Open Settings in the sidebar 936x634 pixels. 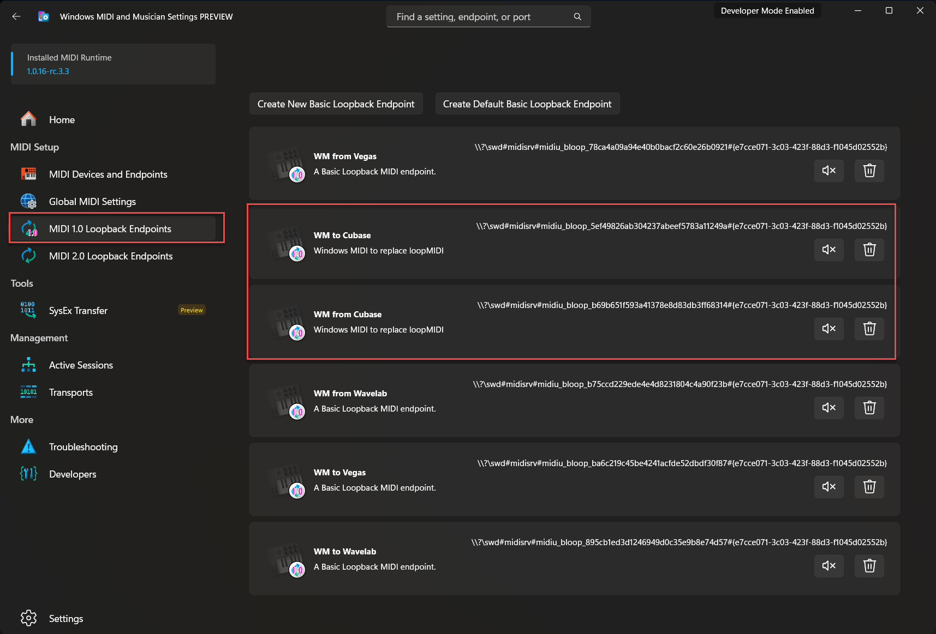(x=113, y=619)
